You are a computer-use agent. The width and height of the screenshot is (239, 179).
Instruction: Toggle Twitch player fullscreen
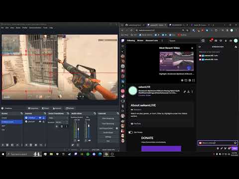click(194, 81)
